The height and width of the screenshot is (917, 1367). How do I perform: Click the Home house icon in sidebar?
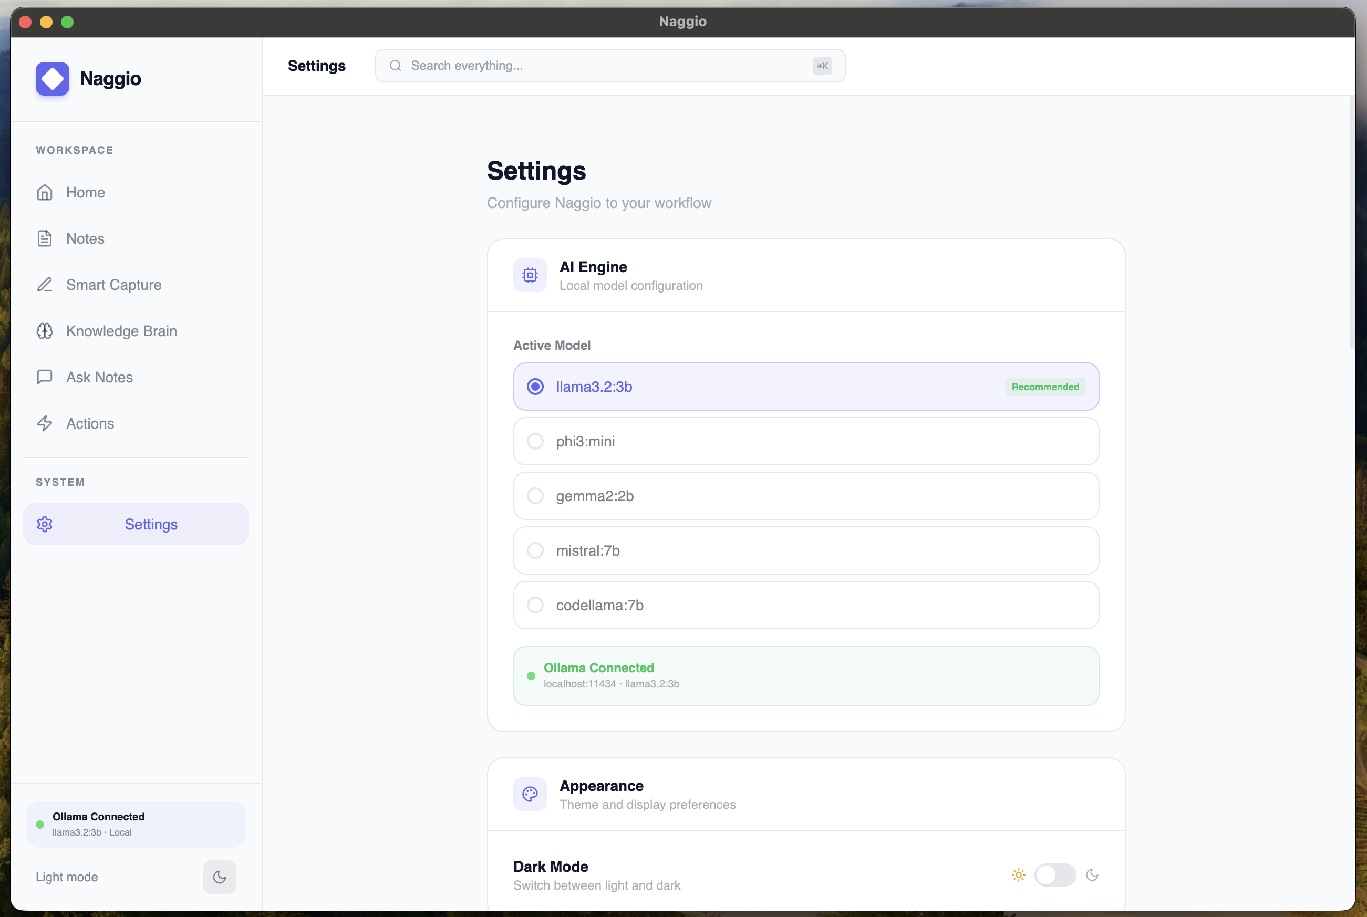click(45, 192)
